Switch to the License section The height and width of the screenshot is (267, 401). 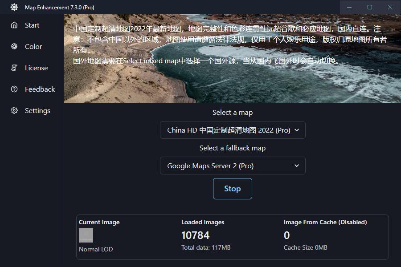[37, 68]
